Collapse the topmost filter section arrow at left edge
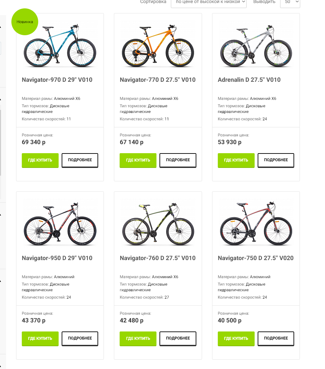 click(x=1, y=27)
